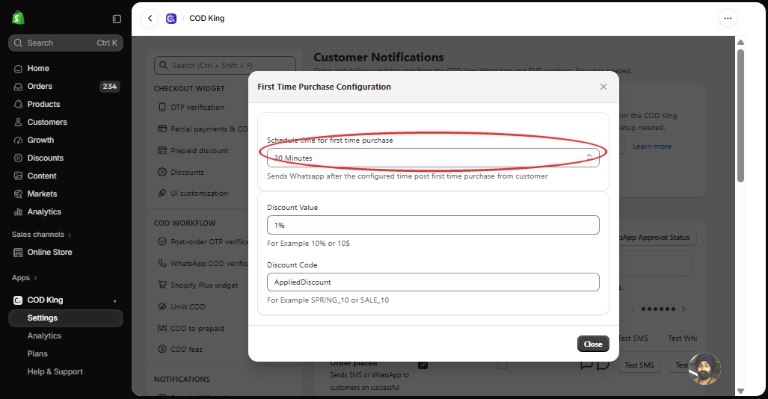Click the Close button in dialog
This screenshot has height=399, width=768.
(x=593, y=344)
